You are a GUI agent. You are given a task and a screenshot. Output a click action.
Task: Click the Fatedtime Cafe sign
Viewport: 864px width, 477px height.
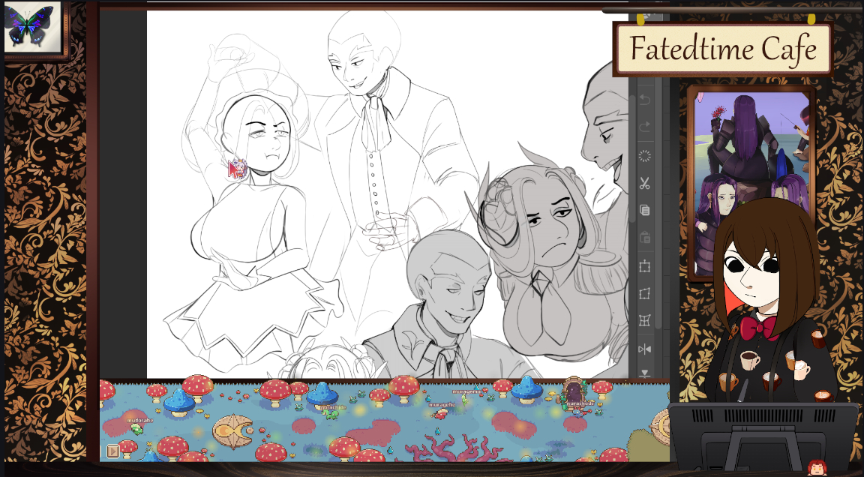click(722, 49)
